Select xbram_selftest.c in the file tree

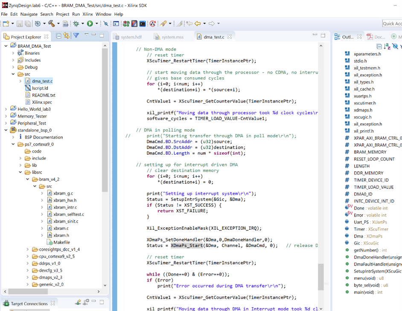[x=69, y=214]
